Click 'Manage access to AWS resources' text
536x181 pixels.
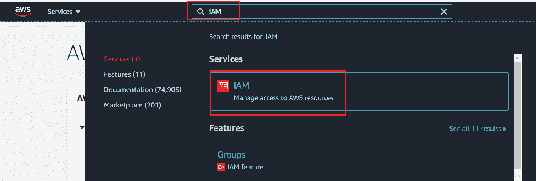[x=283, y=98]
